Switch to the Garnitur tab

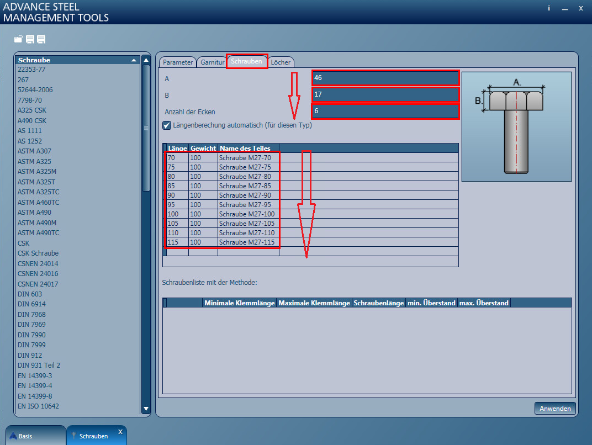click(x=212, y=62)
